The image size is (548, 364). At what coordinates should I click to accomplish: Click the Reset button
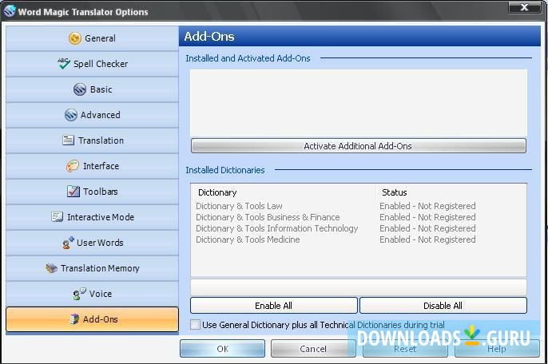click(x=405, y=349)
